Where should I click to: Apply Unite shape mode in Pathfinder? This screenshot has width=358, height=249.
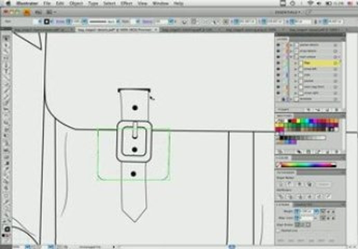[281, 184]
